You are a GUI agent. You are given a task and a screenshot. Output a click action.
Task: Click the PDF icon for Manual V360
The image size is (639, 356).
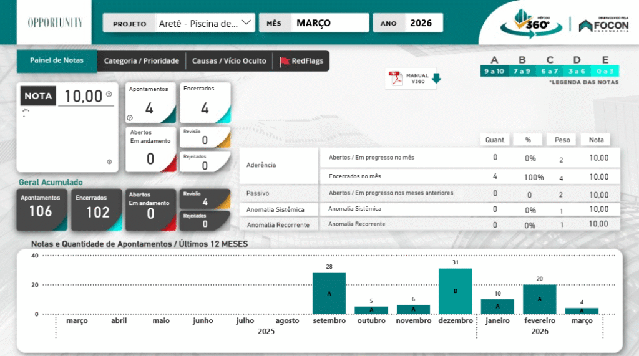coord(395,79)
